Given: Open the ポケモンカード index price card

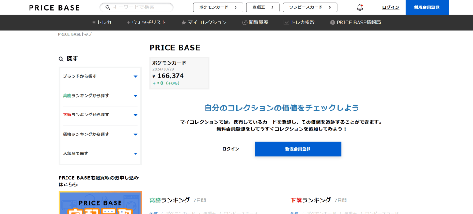Looking at the screenshot, I should click(x=179, y=73).
